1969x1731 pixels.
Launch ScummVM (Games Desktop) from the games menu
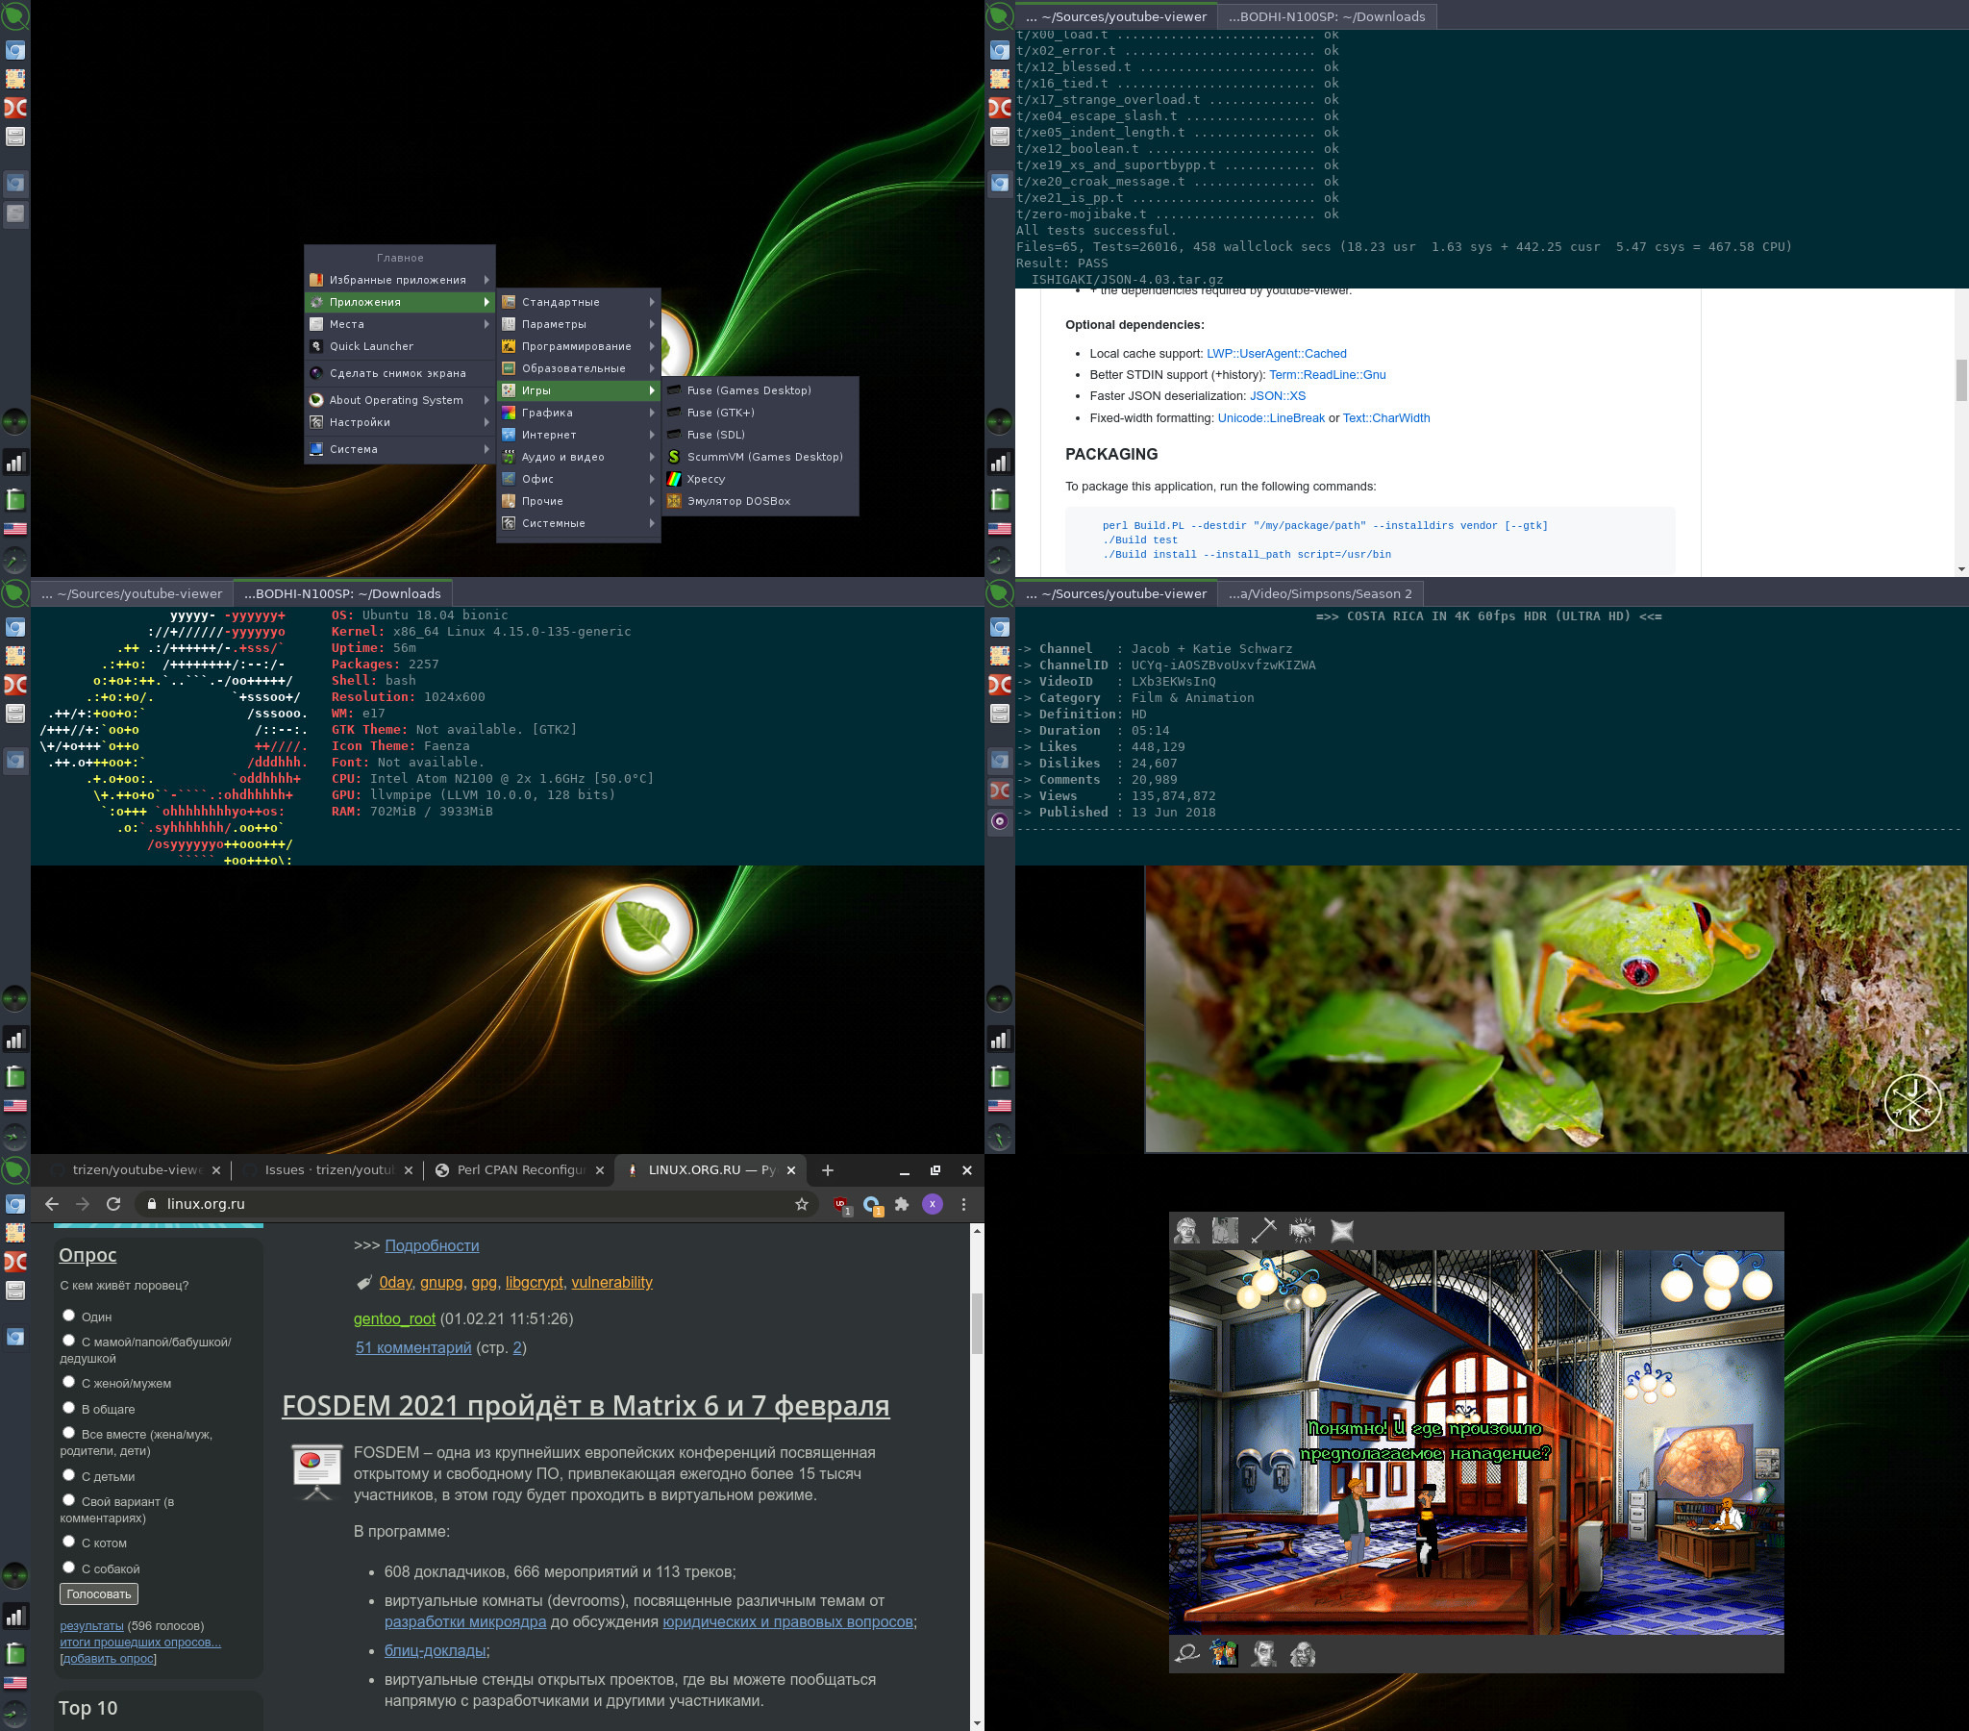click(760, 457)
